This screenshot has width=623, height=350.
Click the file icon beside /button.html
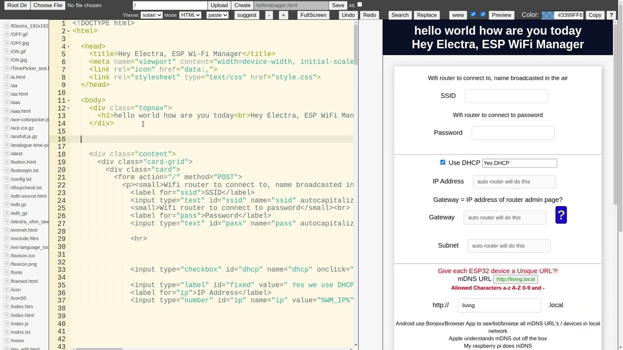(x=6, y=162)
